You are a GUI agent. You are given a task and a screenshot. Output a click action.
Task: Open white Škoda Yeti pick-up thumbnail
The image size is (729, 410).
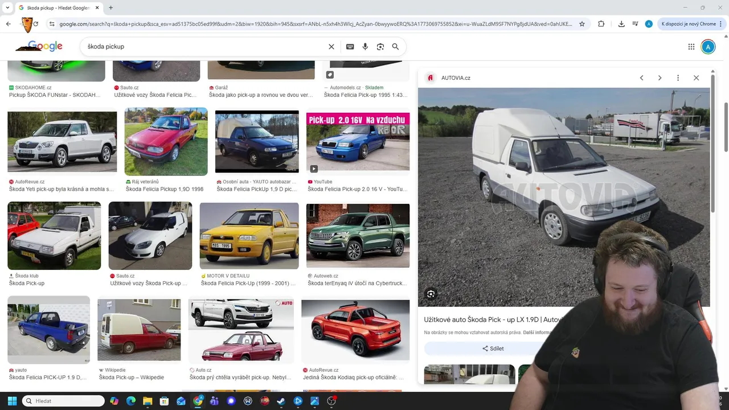pyautogui.click(x=62, y=141)
